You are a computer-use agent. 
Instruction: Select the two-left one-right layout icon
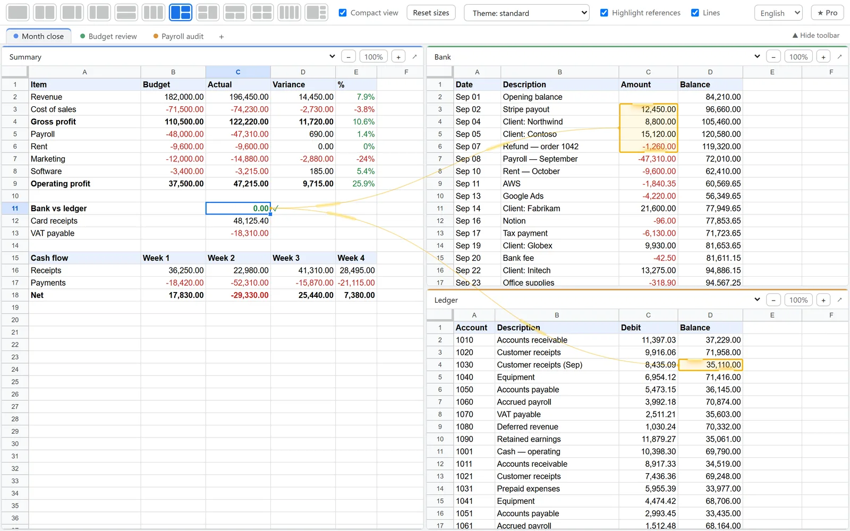click(207, 12)
